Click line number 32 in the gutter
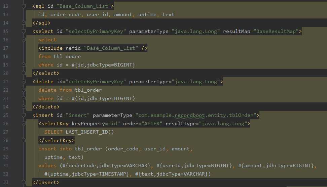Viewport: 327px width, 187px height. click(6, 174)
